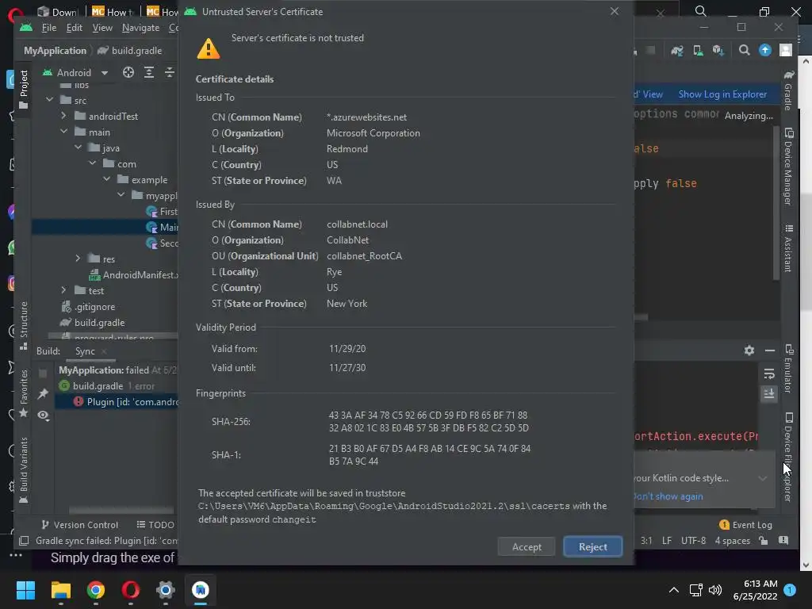Screen dimensions: 812x609
Task: Open the TODO tool window
Action: pyautogui.click(x=155, y=525)
